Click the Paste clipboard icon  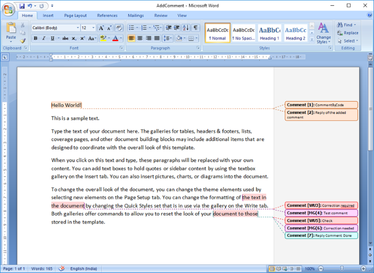(11, 28)
